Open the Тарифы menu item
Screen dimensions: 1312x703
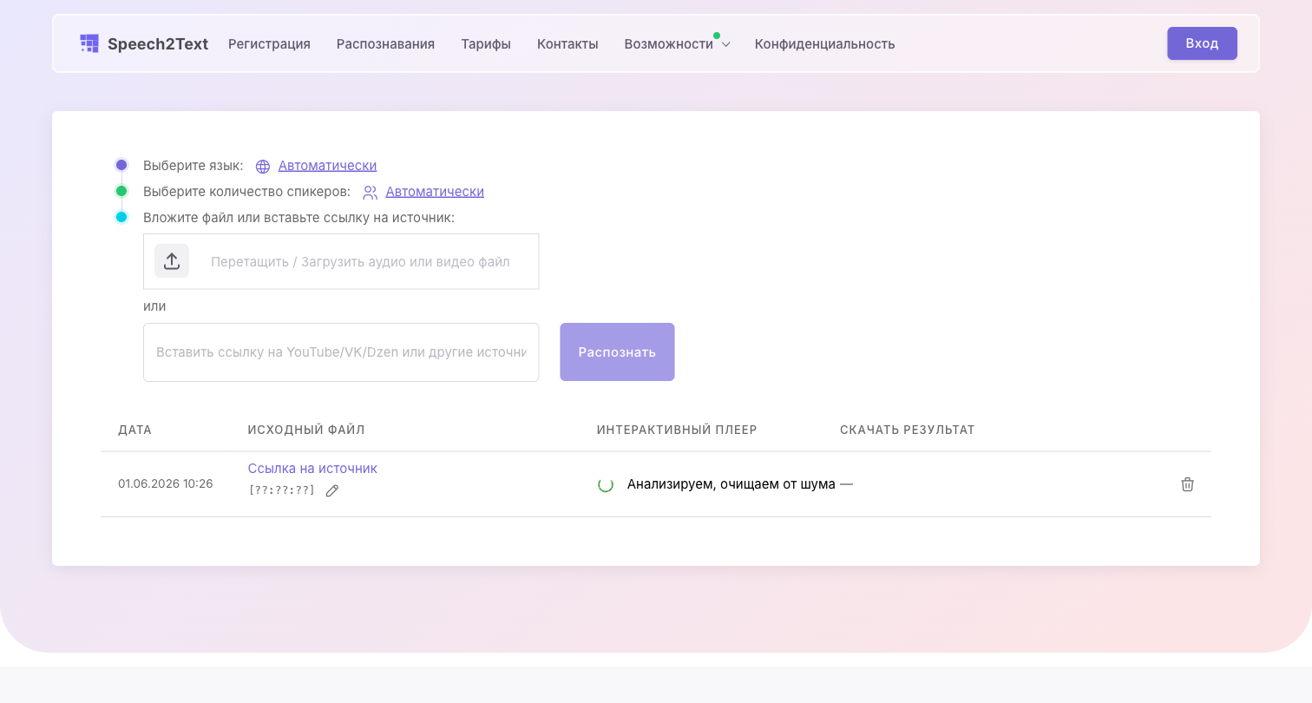click(486, 43)
